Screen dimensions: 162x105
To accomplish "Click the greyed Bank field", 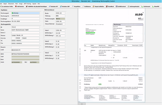I will pyautogui.click(x=25, y=59).
